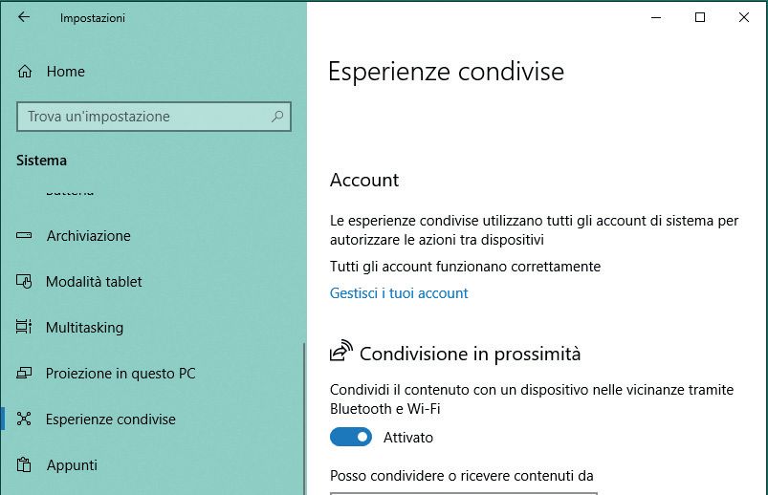Click the sidebar vertical scrollbar
The height and width of the screenshot is (495, 768).
pos(304,419)
